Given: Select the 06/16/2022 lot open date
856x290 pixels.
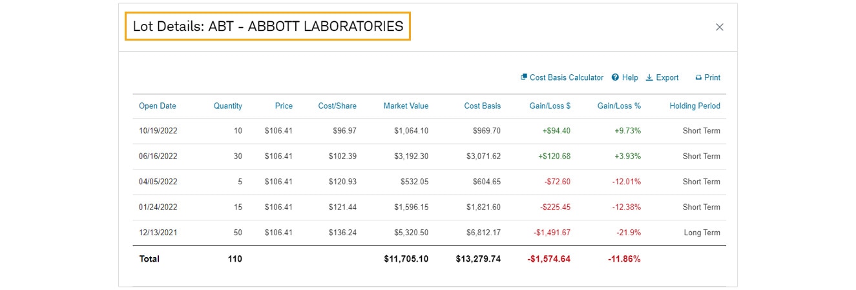Looking at the screenshot, I should coord(158,157).
